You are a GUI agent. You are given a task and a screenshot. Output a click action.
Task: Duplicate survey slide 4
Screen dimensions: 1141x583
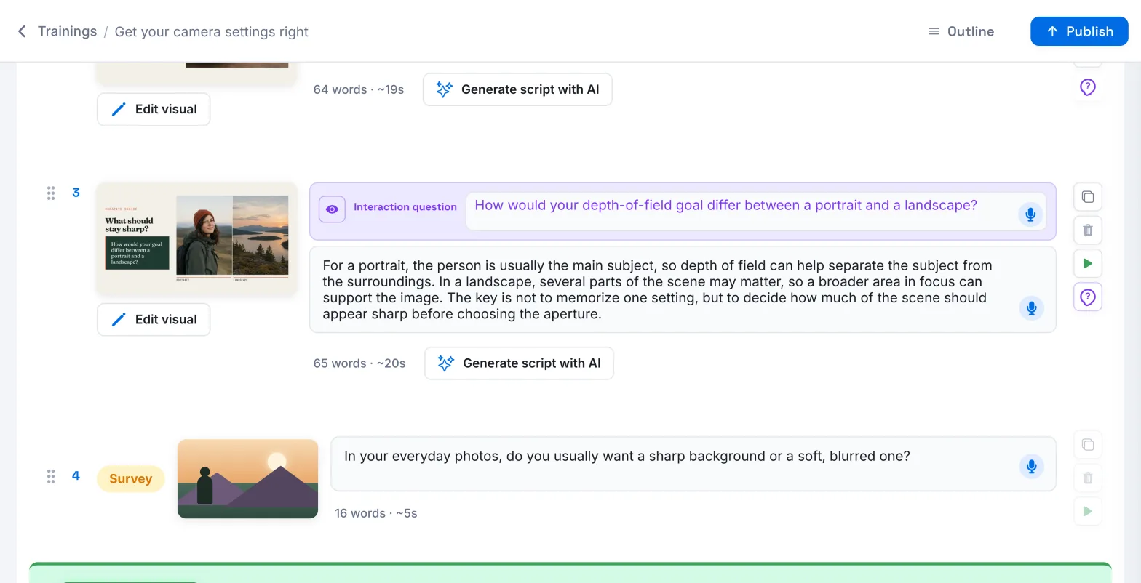[1088, 445]
